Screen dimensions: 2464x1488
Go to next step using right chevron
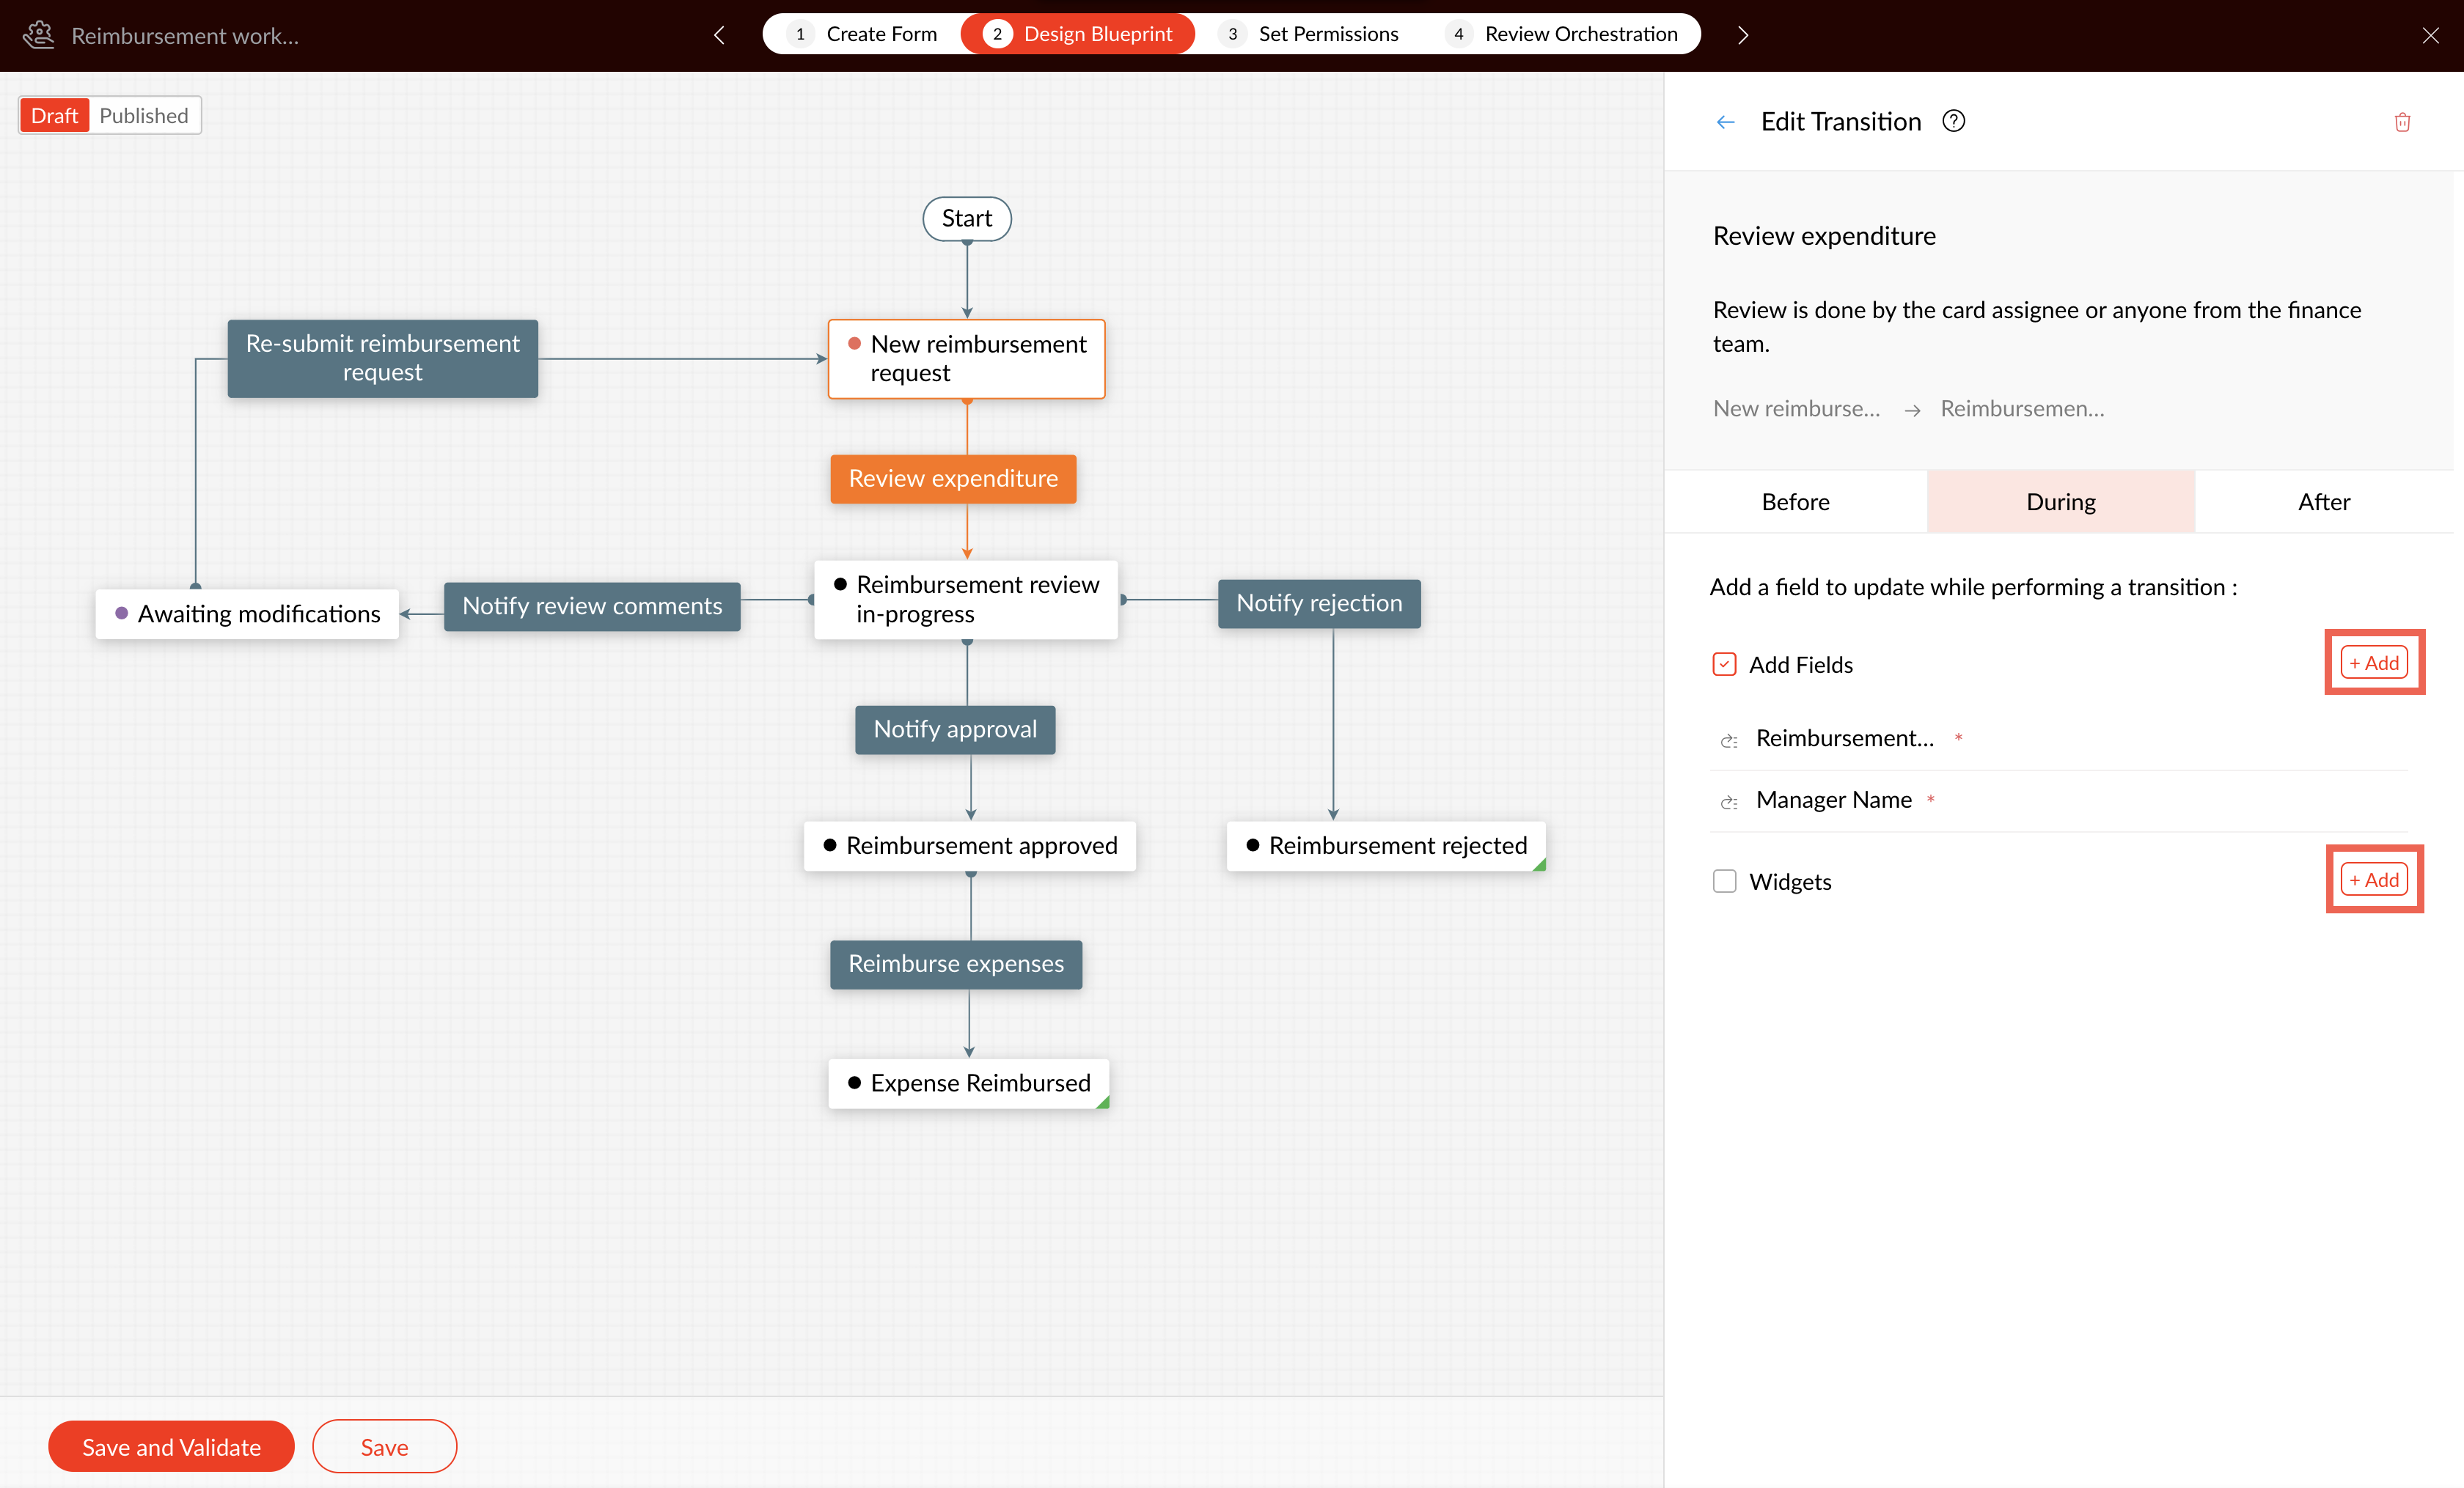click(x=1743, y=35)
